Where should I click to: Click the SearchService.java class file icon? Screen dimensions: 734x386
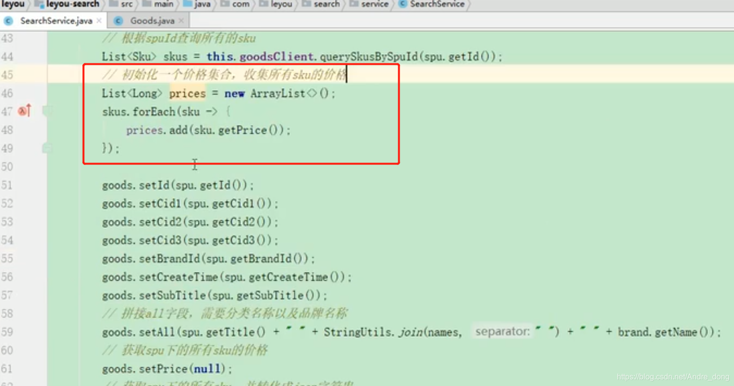[8, 21]
